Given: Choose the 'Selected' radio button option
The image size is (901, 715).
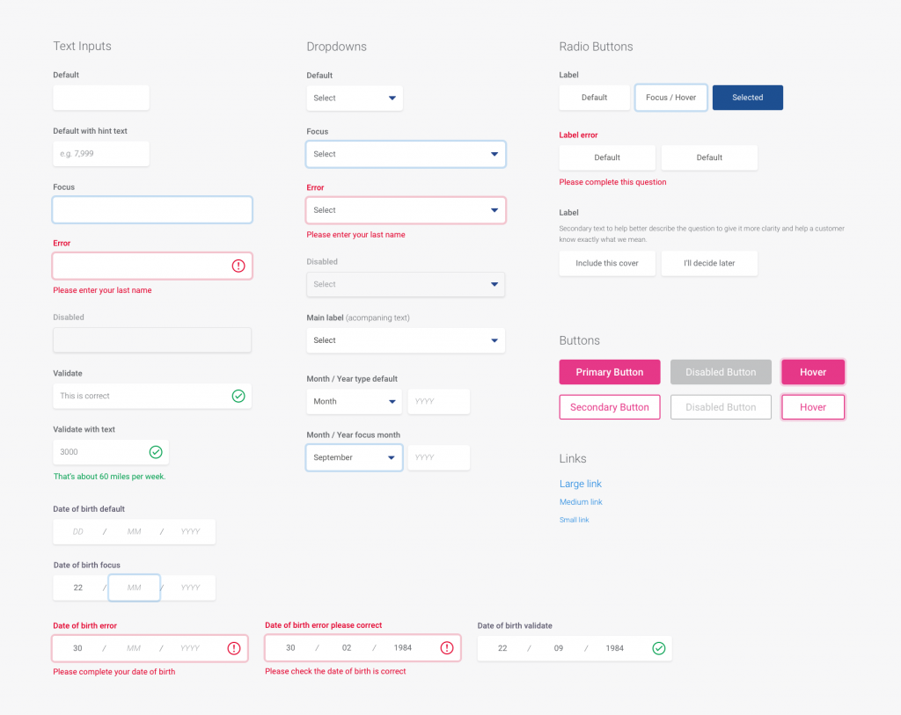Looking at the screenshot, I should click(x=747, y=97).
